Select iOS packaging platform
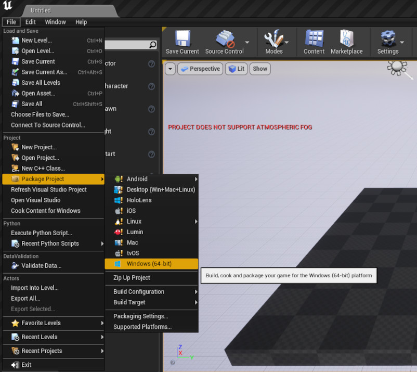 152,211
